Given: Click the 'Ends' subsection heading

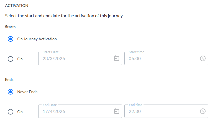Looking at the screenshot, I should click(9, 80).
